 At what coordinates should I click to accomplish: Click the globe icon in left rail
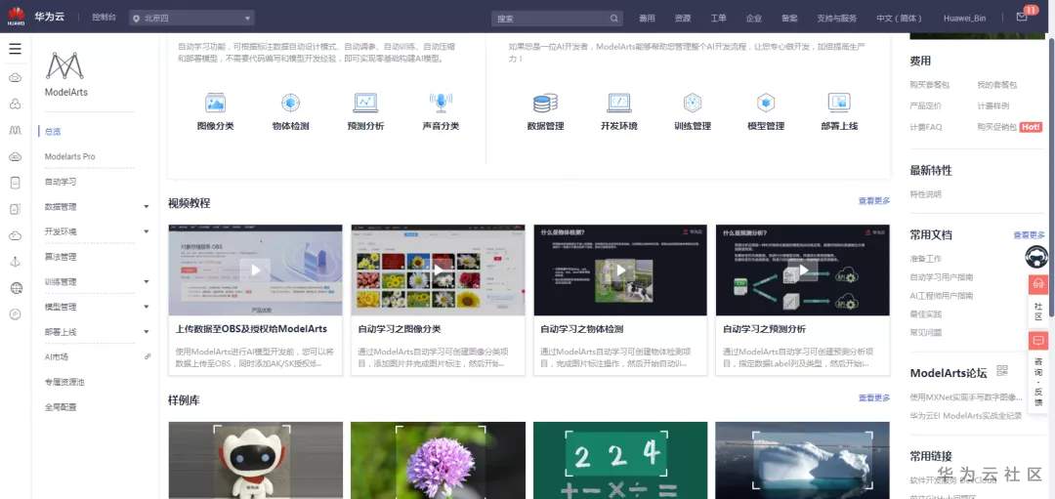[x=17, y=288]
